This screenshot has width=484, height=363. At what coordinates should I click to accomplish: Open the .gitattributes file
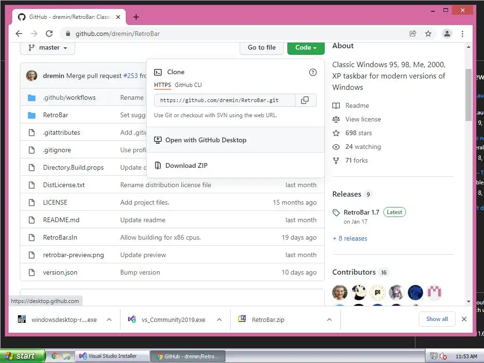[x=61, y=133]
